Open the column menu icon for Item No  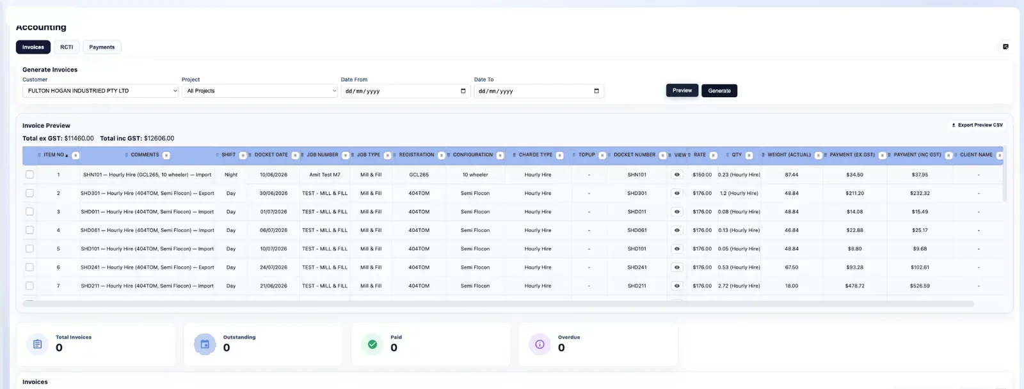[x=76, y=155]
